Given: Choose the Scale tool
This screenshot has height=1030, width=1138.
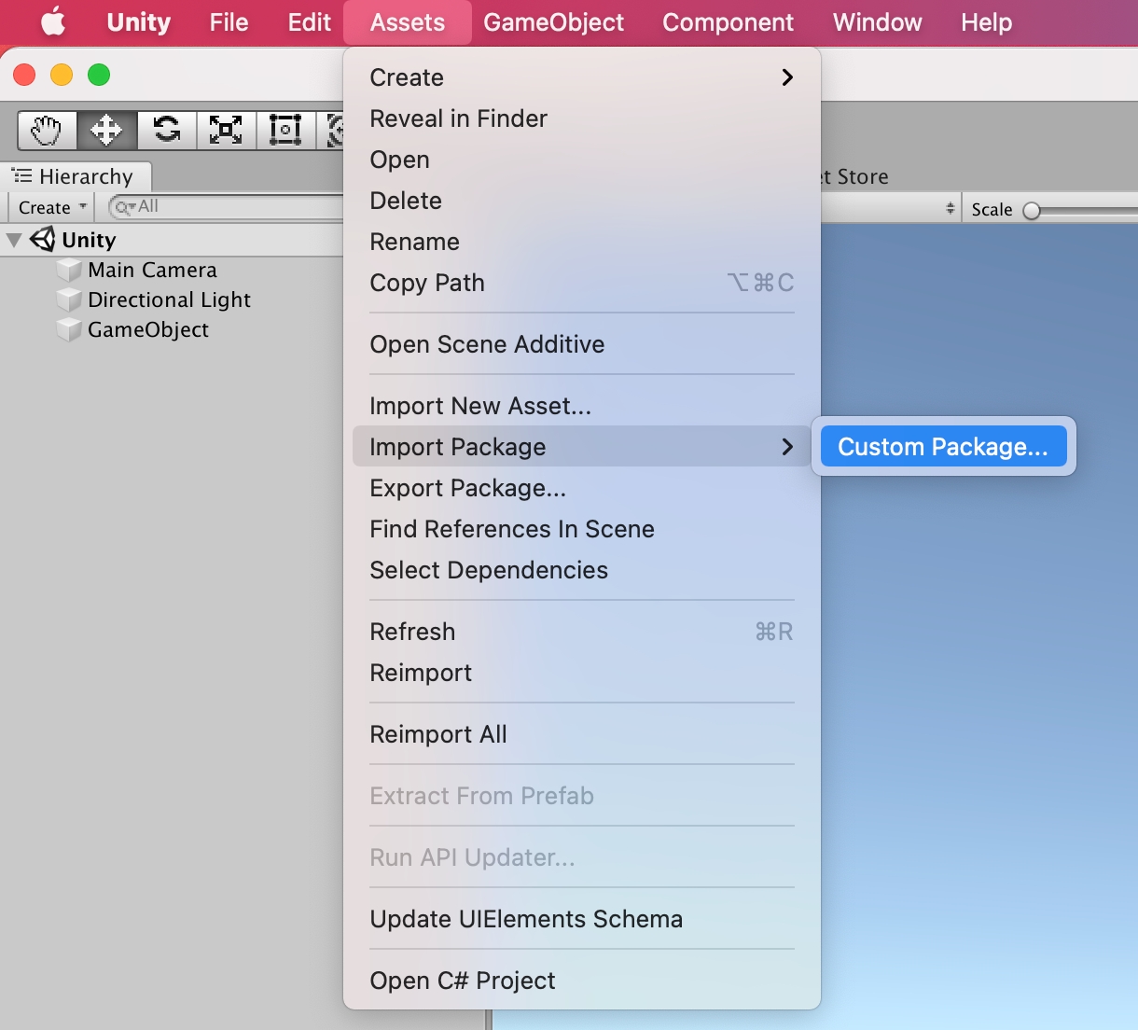Looking at the screenshot, I should (x=226, y=130).
